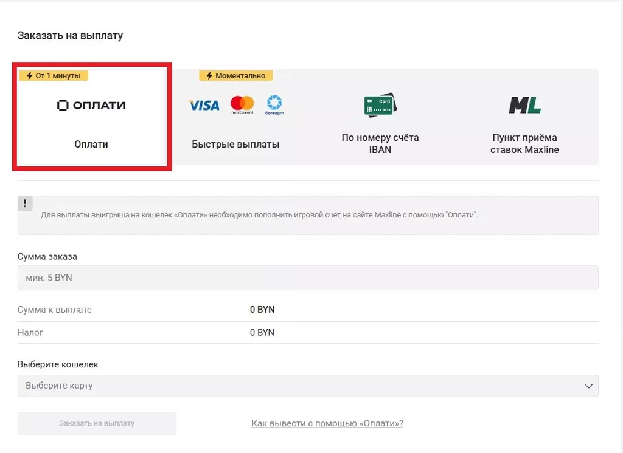The height and width of the screenshot is (453, 623).
Task: Click the 0 BYN payout amount value
Action: 262,309
